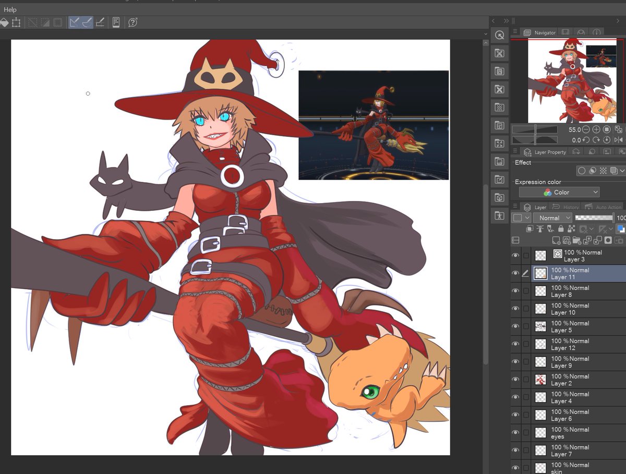
Task: Adjust the Navigator rotation slider
Action: [x=535, y=140]
